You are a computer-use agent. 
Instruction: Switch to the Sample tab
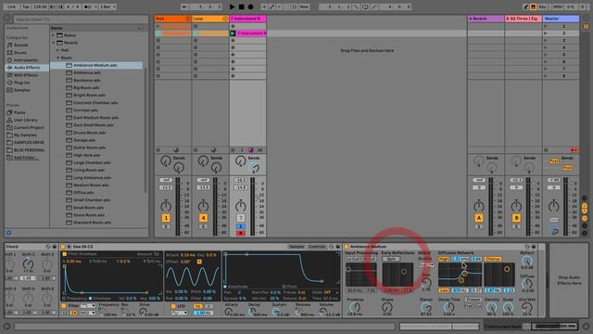(296, 247)
